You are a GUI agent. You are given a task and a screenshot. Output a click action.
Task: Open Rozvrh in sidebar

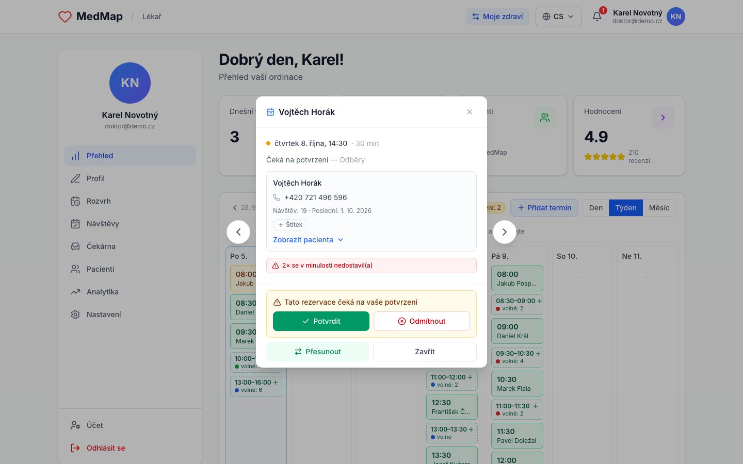point(130,201)
